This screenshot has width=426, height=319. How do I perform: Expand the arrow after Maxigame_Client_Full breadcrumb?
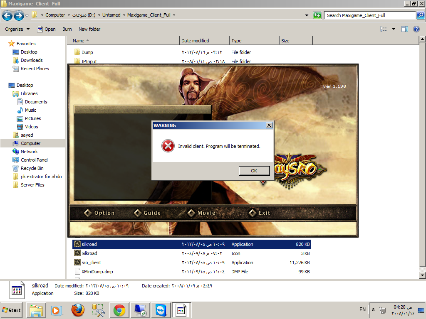[174, 15]
